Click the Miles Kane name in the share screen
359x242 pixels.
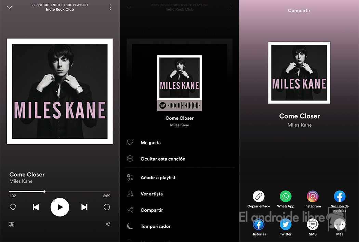point(300,125)
